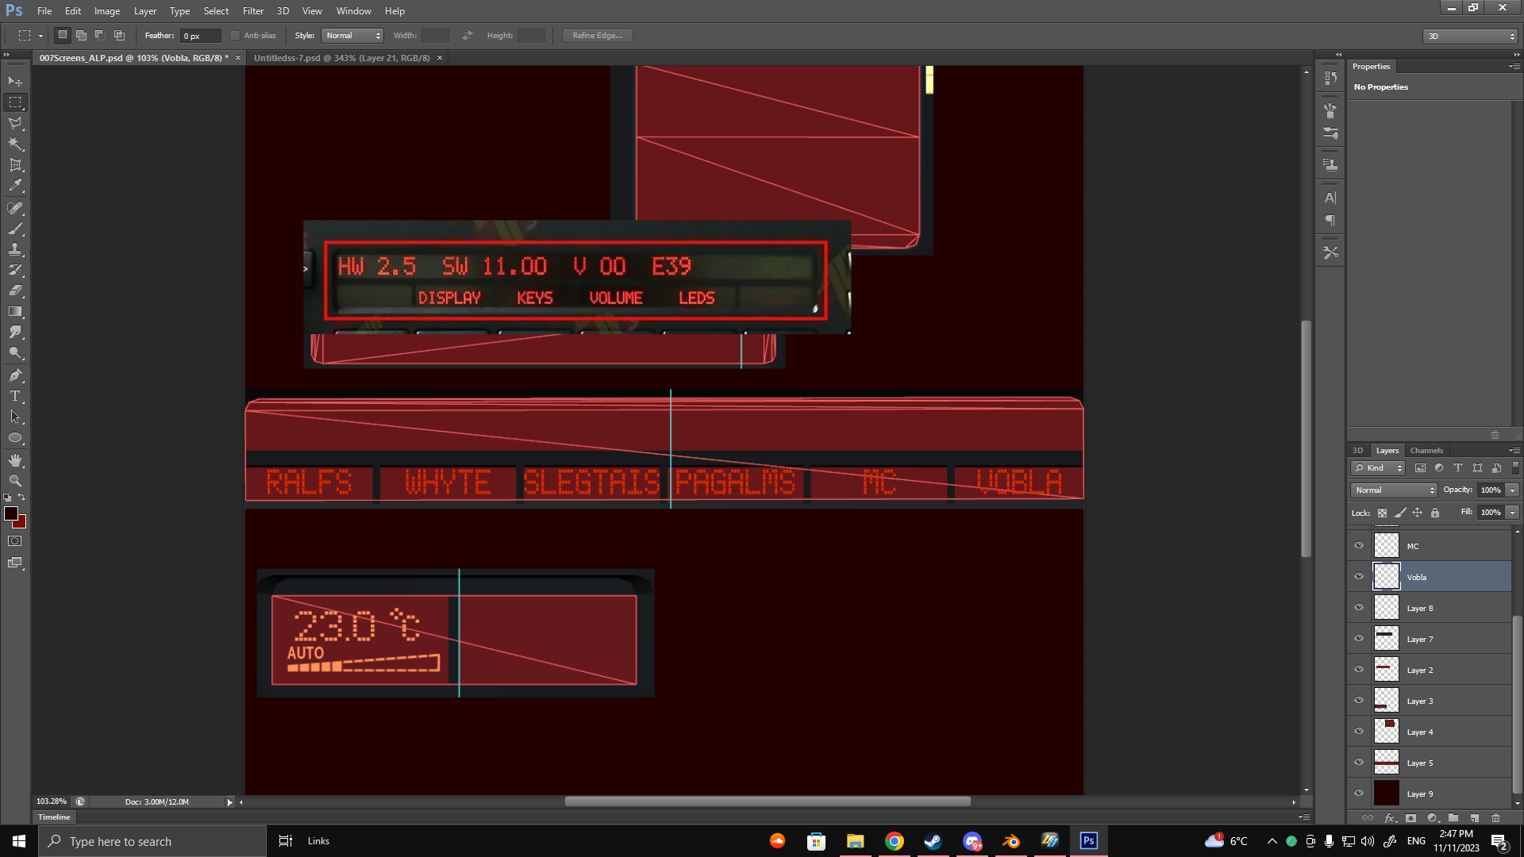The image size is (1524, 857).
Task: Hide the MC layer
Action: (1359, 546)
